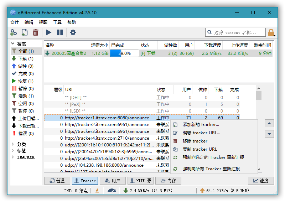Resume torrents with the play toolbar icon

point(49,32)
